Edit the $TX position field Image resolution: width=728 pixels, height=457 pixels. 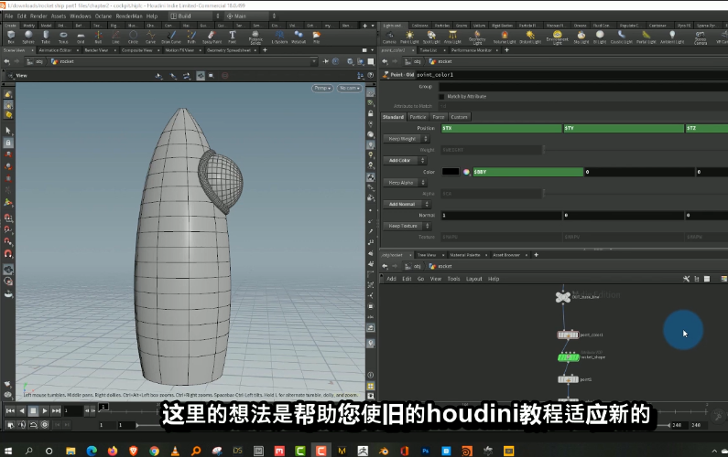[502, 128]
